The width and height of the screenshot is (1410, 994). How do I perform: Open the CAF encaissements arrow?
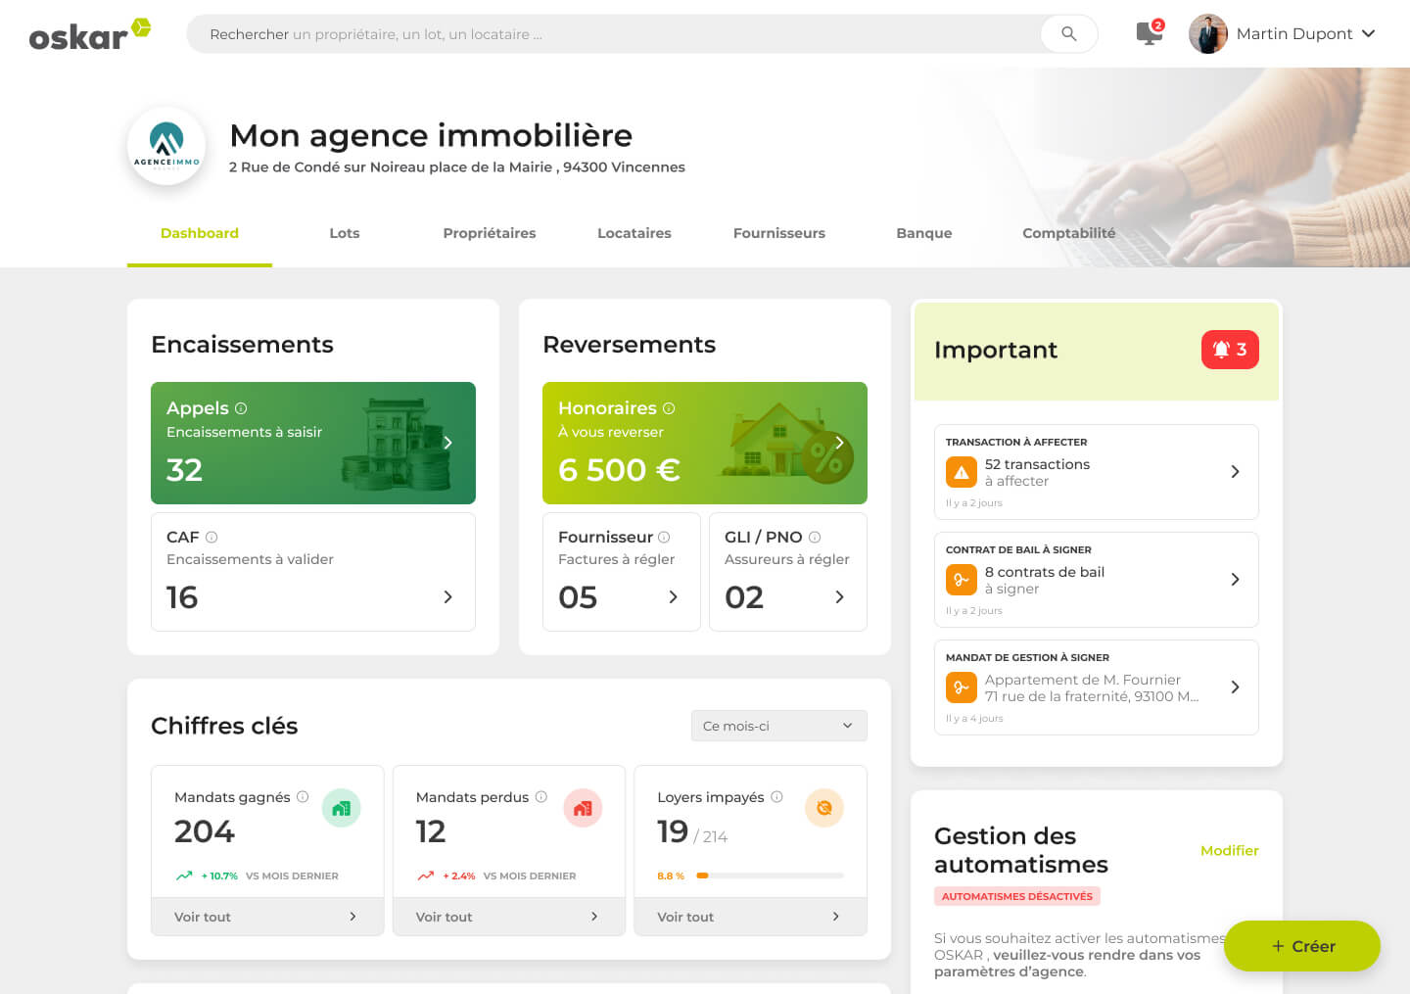[x=448, y=597]
